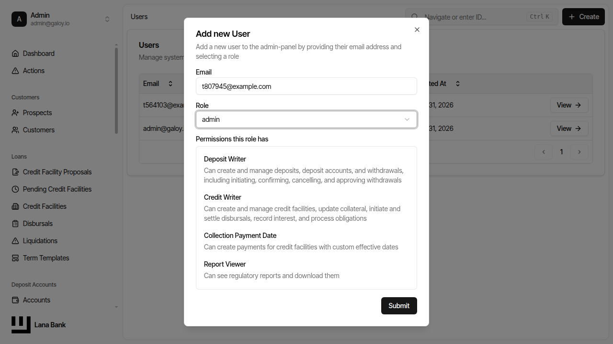
Task: Open Credit Facility Proposals
Action: coord(57,172)
